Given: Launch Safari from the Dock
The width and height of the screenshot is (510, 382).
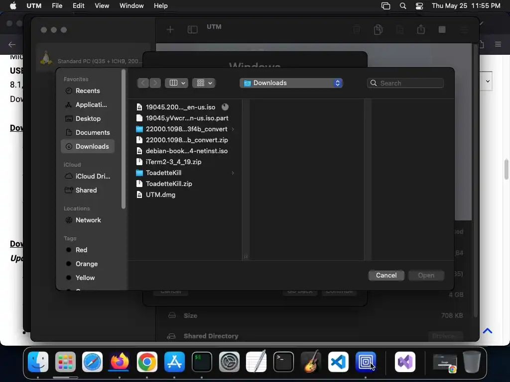Looking at the screenshot, I should coord(92,362).
